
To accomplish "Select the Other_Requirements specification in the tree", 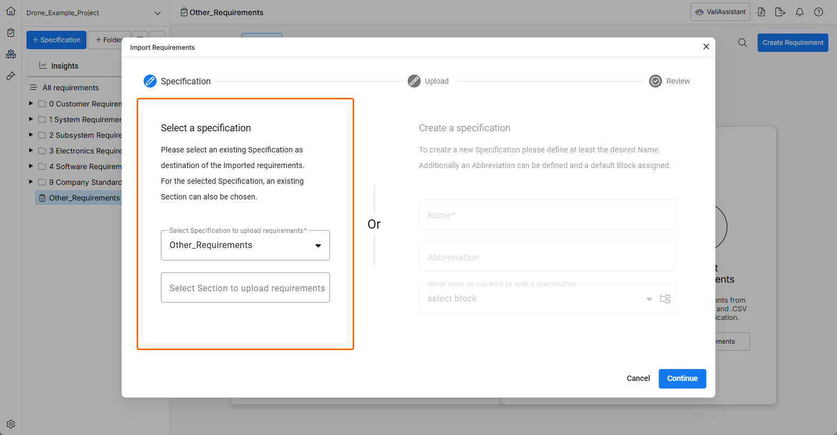I will [x=79, y=198].
